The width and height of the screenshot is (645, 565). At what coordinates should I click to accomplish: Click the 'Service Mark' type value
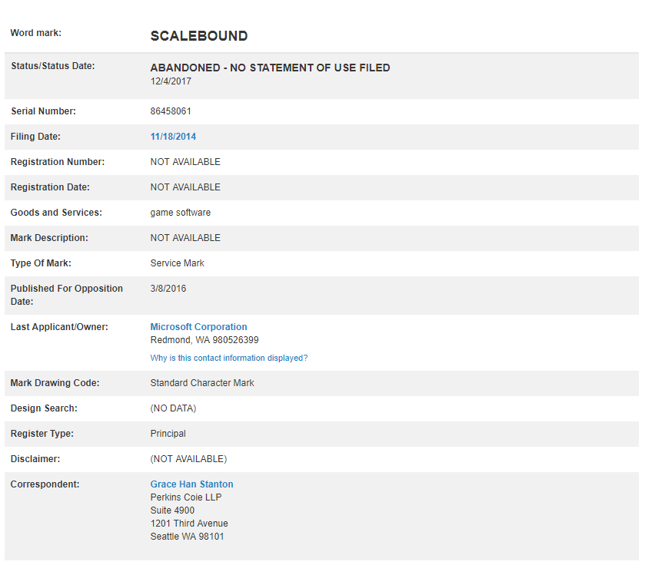pos(178,263)
